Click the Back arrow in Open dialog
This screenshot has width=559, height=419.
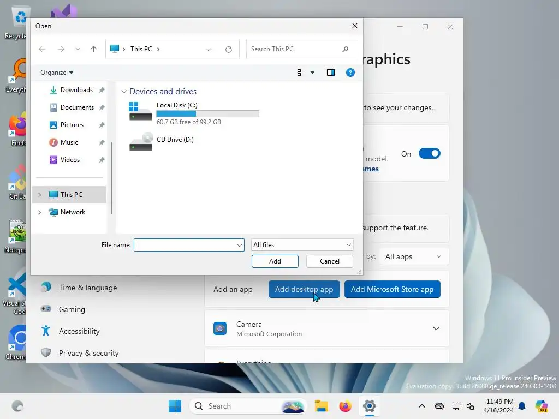(x=42, y=49)
